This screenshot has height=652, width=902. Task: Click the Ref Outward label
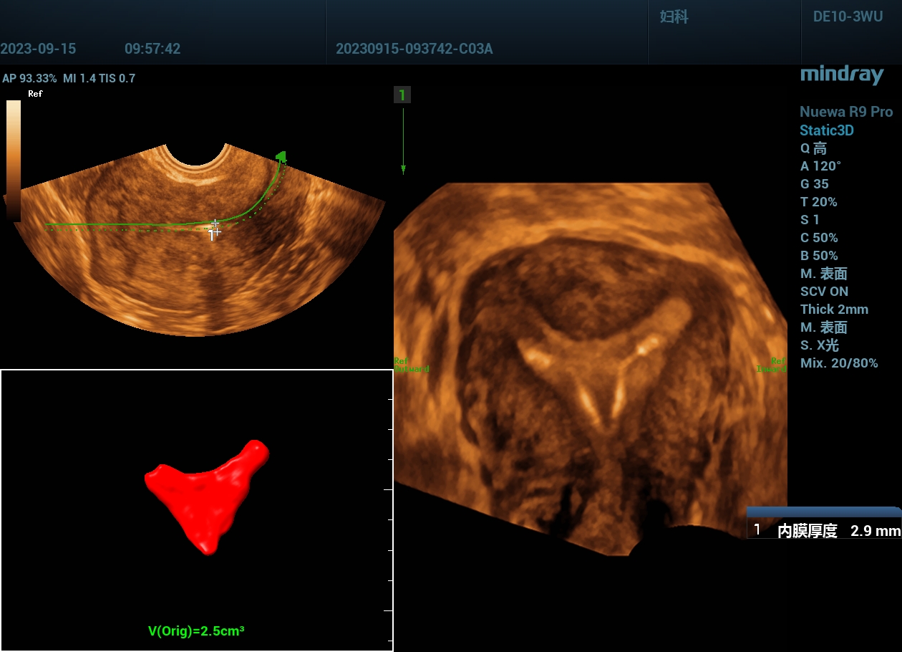[412, 365]
